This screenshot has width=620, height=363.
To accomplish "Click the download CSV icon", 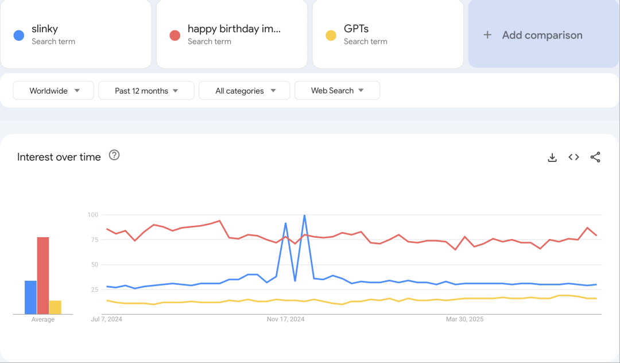I will coord(552,157).
